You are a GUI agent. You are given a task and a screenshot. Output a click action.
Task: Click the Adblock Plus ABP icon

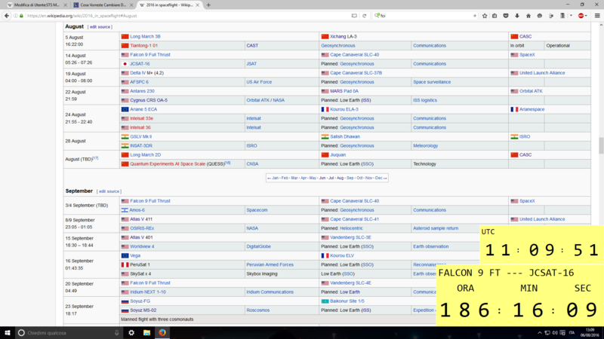(581, 16)
